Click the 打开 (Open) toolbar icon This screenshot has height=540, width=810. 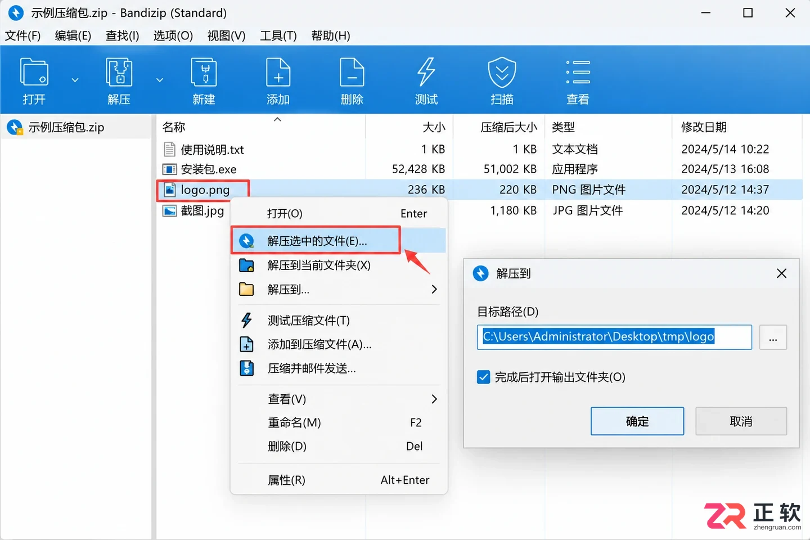pos(34,73)
